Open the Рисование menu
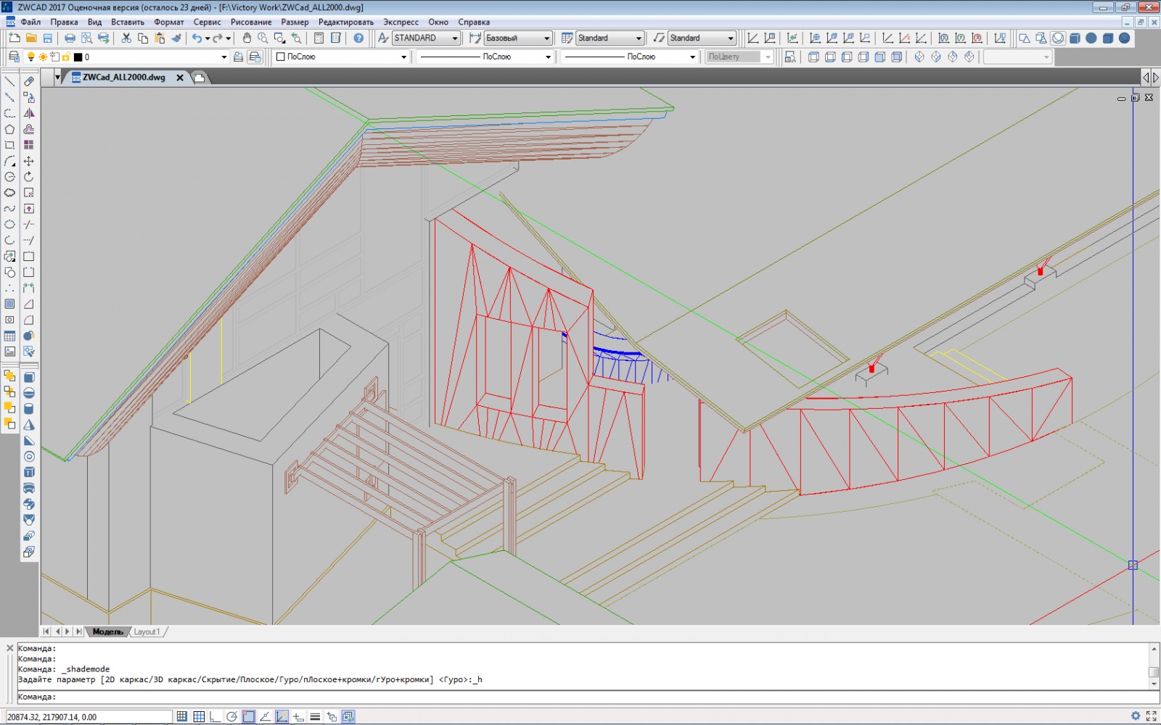This screenshot has width=1161, height=725. pos(250,22)
